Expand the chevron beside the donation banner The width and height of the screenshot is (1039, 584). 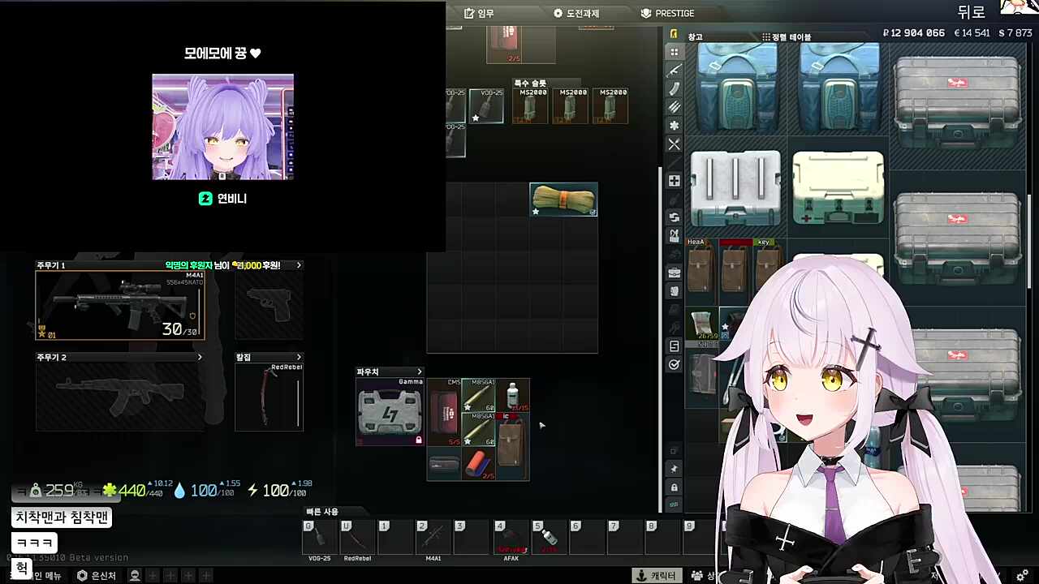tap(298, 265)
